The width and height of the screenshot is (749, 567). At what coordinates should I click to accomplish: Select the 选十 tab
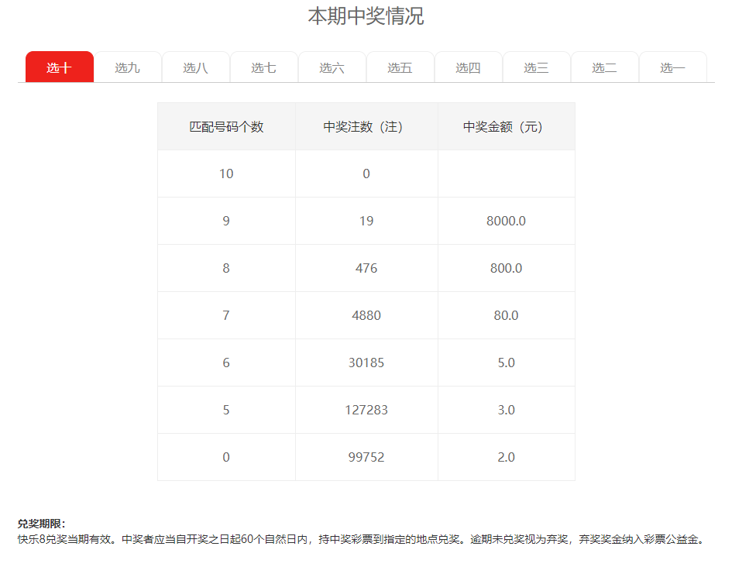coord(60,67)
